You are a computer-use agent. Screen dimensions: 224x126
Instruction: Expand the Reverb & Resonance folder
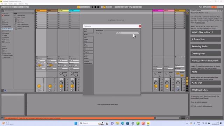(x=14, y=27)
